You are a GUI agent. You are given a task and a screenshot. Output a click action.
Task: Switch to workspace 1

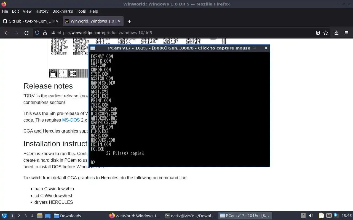coord(12,216)
